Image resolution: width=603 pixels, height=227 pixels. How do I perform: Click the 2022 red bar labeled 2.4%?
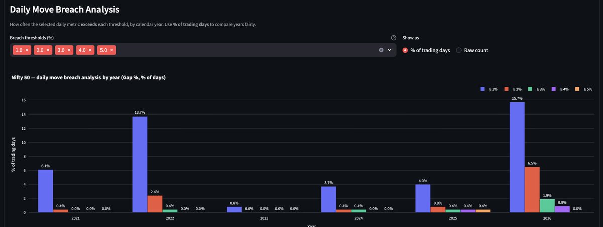pos(155,204)
